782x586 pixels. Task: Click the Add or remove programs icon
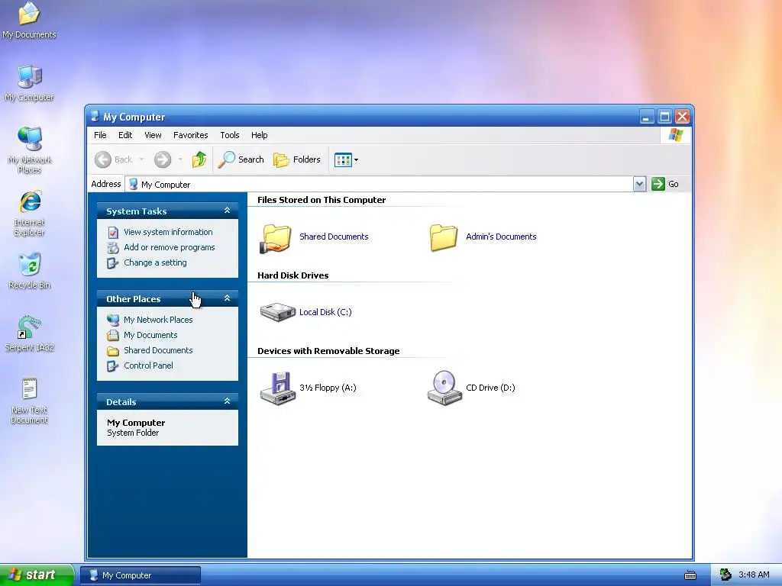pyautogui.click(x=113, y=248)
